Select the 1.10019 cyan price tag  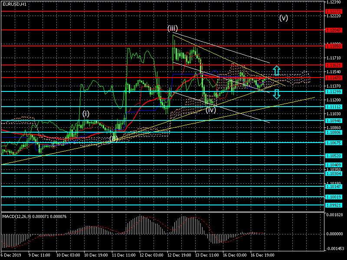pos(334,197)
